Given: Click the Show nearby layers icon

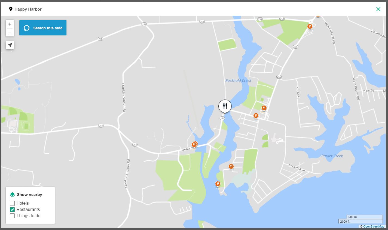Looking at the screenshot, I should tap(12, 195).
